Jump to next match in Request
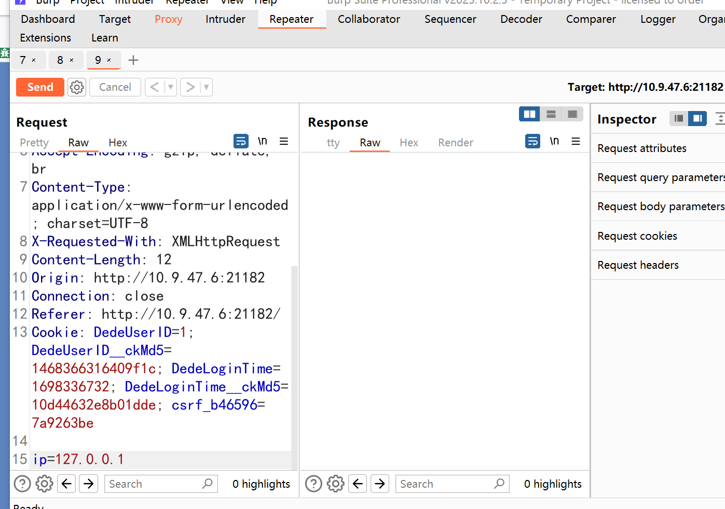 pos(89,484)
